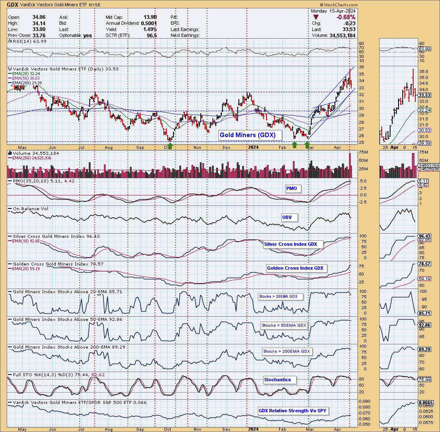Click the candlestick icon before the Daily price legend
440x432 pixels.
10,69
